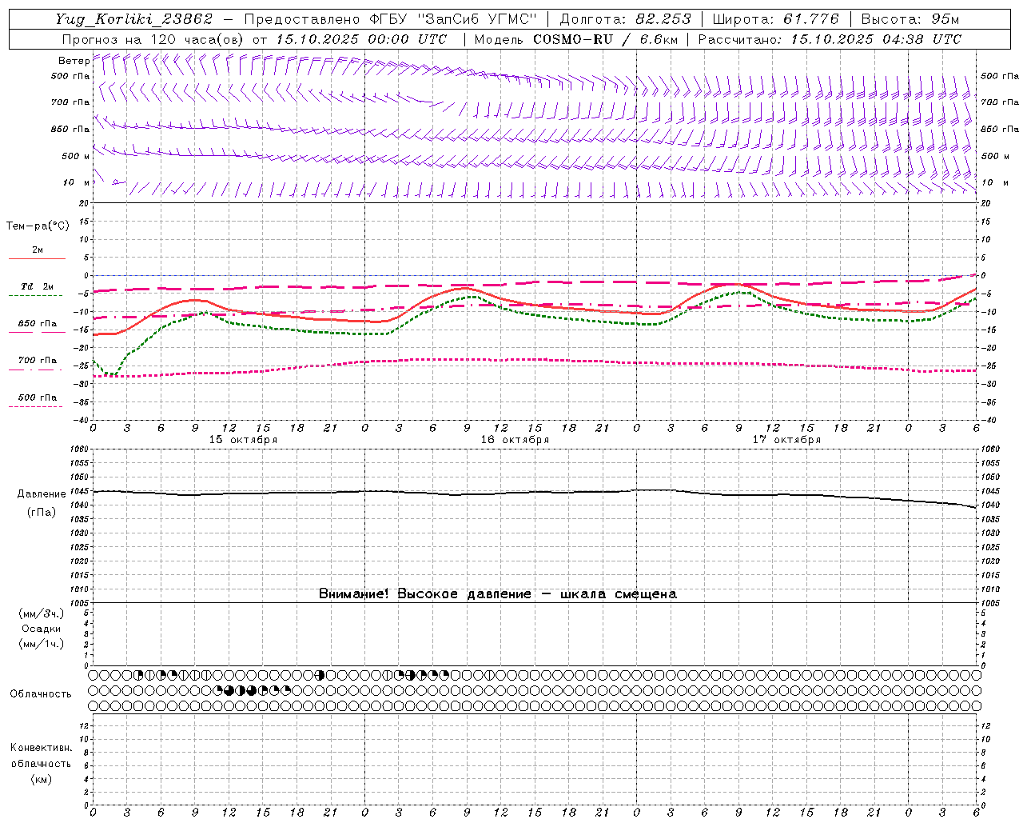This screenshot has height=819, width=1023.
Task: Click the 10 м wind level label on left
Action: 76,183
